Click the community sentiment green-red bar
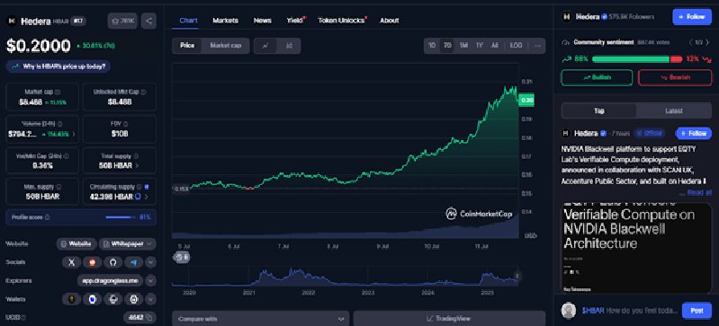Image resolution: width=719 pixels, height=326 pixels. point(637,59)
